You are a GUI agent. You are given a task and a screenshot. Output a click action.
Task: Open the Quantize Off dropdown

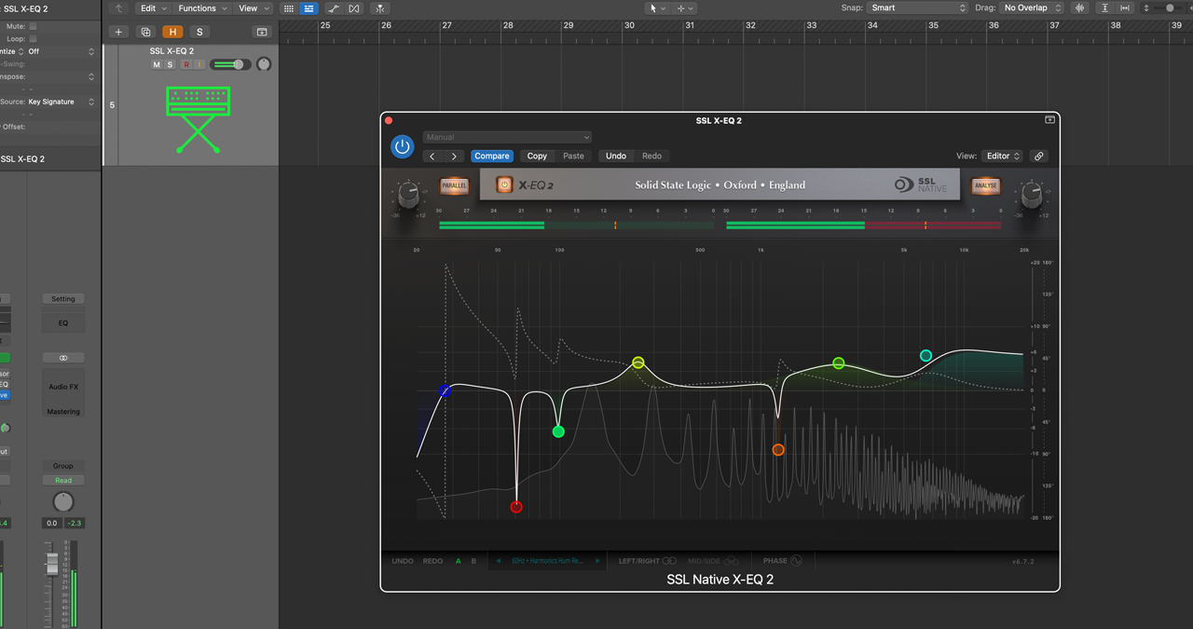[x=61, y=51]
